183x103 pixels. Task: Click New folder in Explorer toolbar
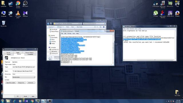(x=79, y=27)
